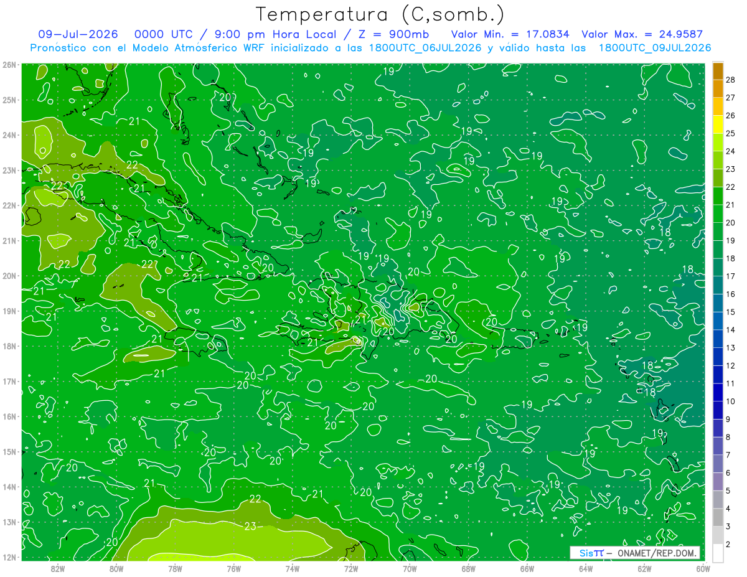This screenshot has width=747, height=577.
Task: Click the 12N latitude axis label
Action: pos(9,557)
